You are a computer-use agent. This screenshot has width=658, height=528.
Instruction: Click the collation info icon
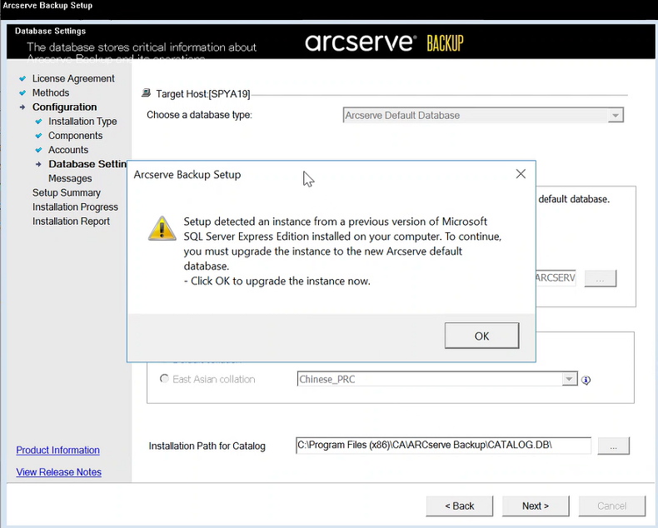coord(586,380)
